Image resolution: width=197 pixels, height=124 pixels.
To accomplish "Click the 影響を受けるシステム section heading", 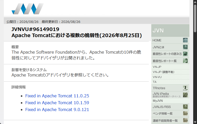I will [29, 70].
